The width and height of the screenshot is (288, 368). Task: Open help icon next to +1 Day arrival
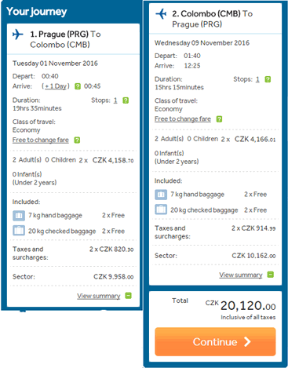(78, 86)
